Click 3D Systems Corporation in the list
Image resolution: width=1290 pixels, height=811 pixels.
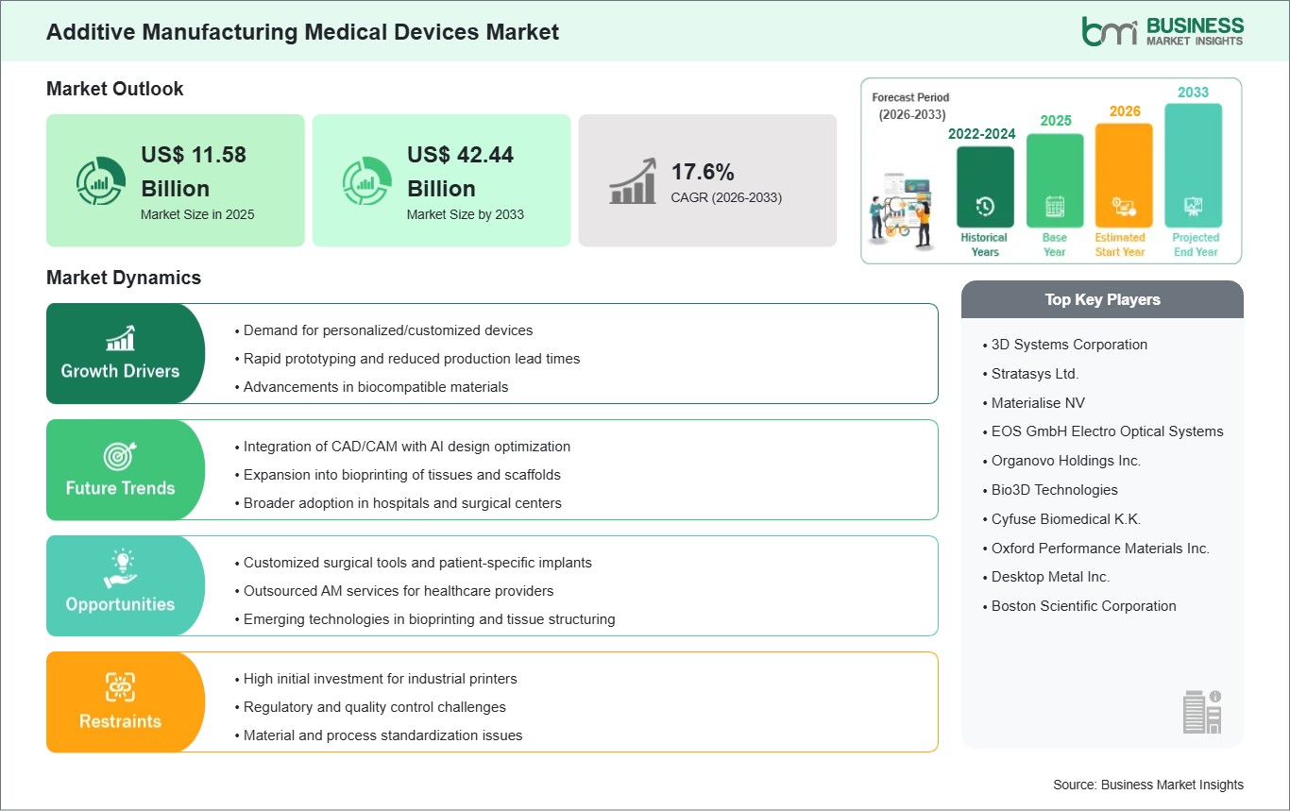pyautogui.click(x=1069, y=345)
